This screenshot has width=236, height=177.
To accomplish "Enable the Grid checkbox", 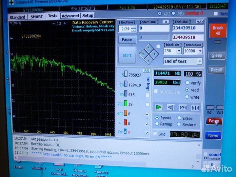I will click(x=155, y=134).
